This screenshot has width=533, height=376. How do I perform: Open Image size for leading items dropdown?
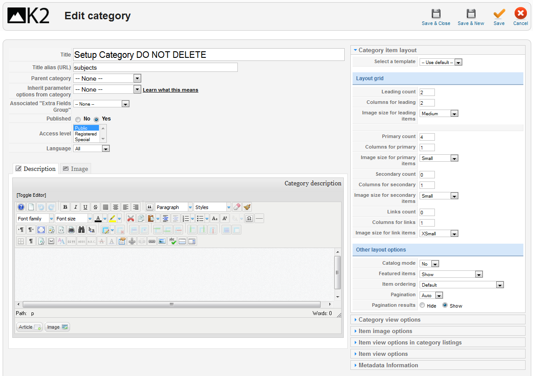(x=439, y=114)
